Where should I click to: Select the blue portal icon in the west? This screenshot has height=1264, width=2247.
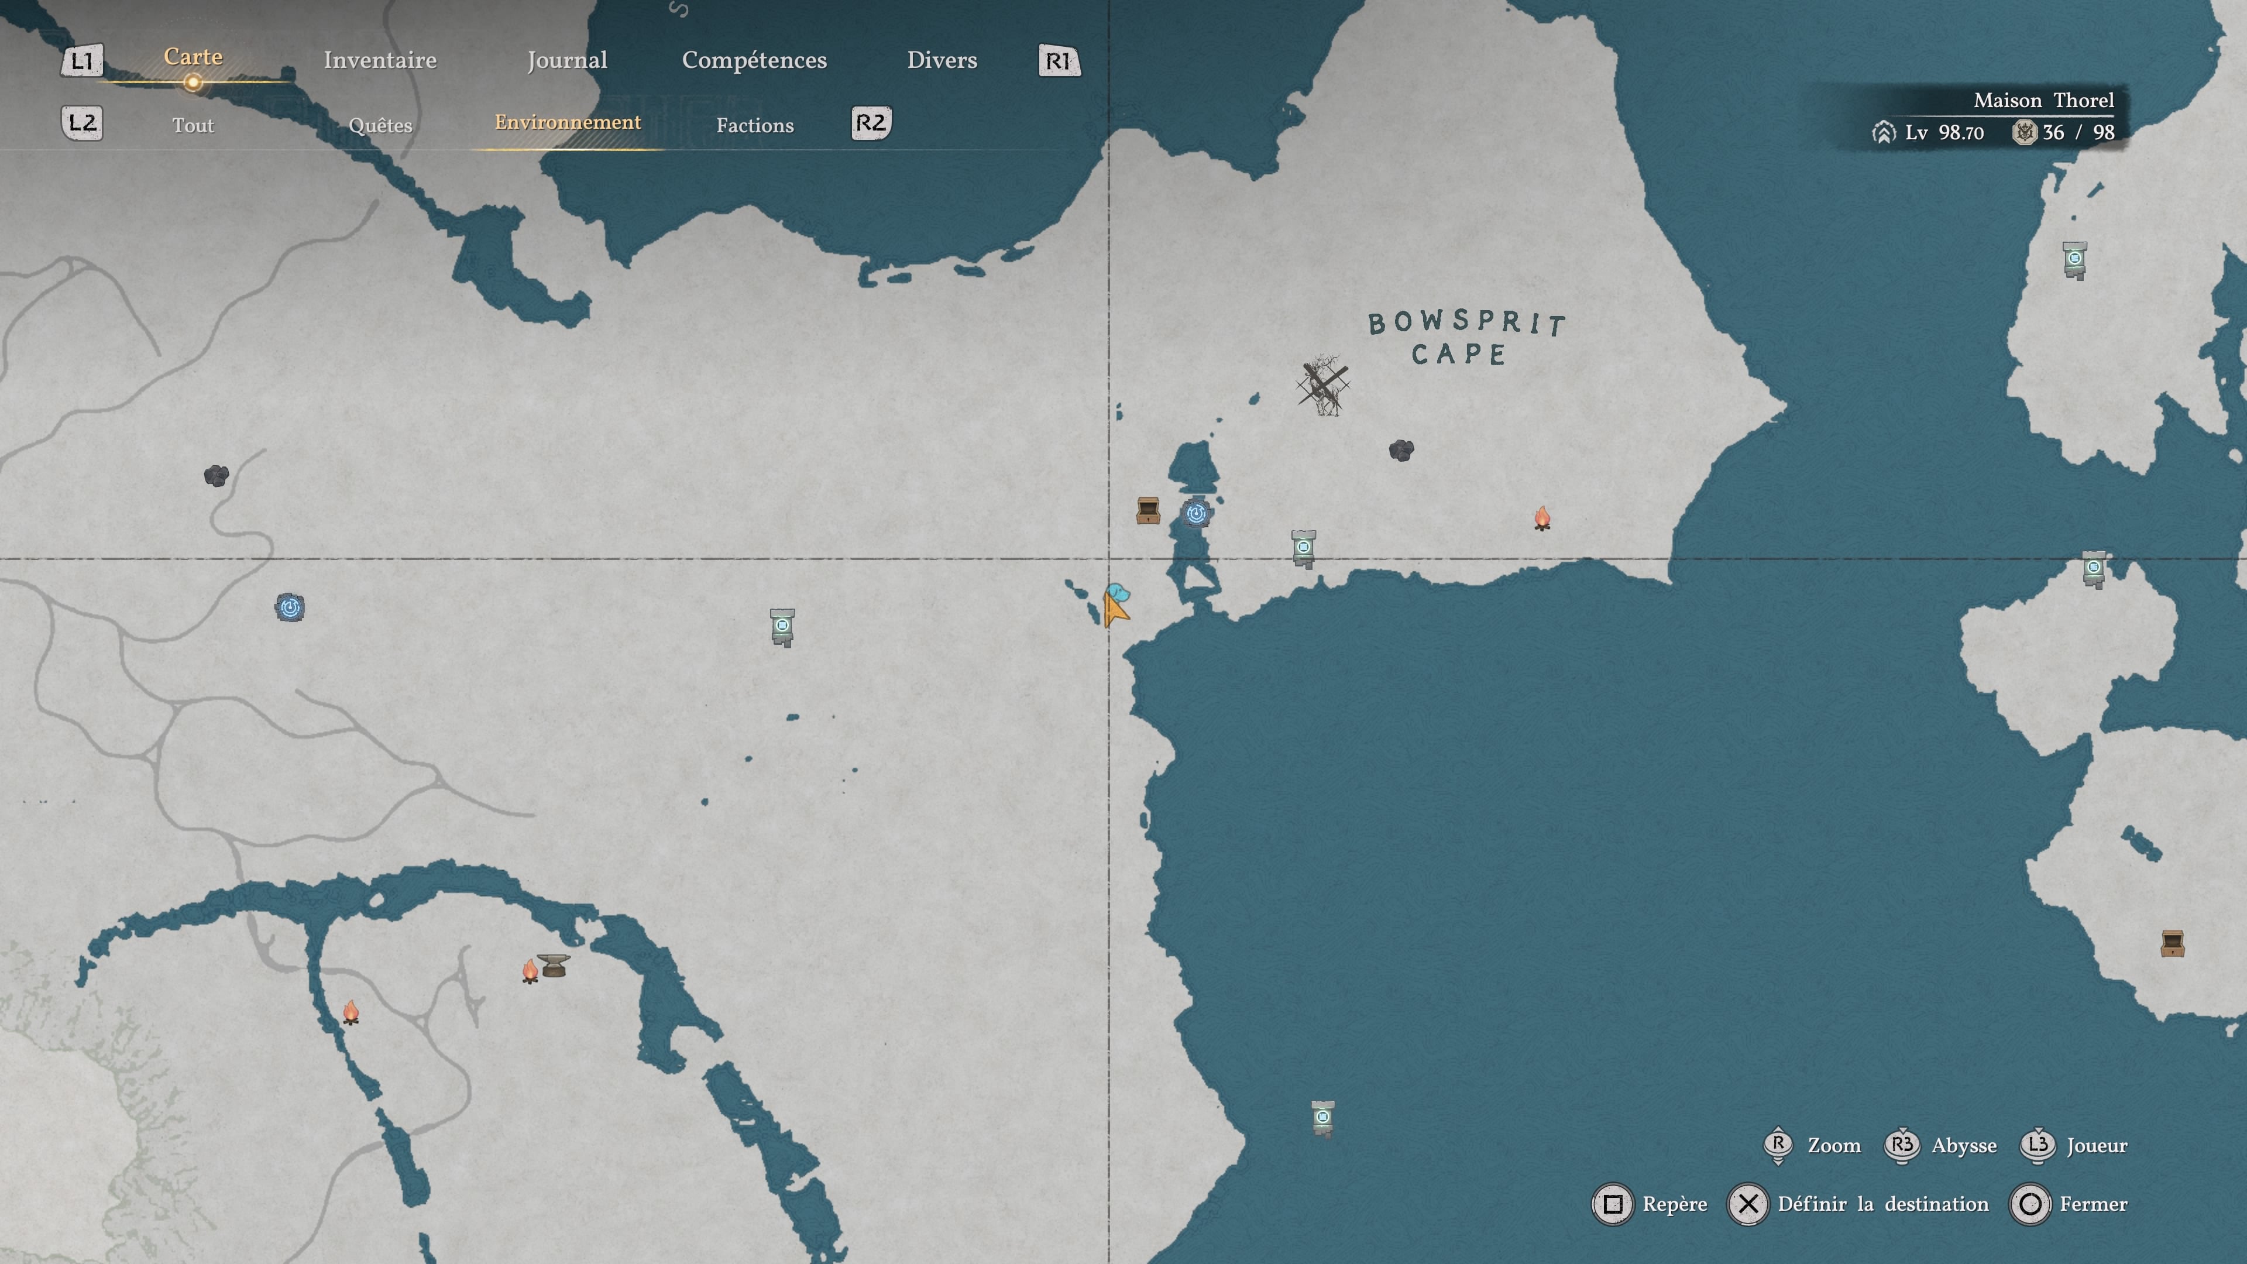click(290, 607)
